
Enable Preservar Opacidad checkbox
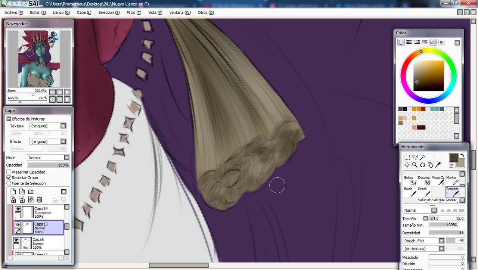pyautogui.click(x=9, y=172)
